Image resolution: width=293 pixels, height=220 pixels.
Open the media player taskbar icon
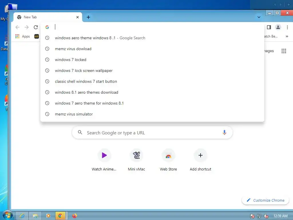(48, 216)
